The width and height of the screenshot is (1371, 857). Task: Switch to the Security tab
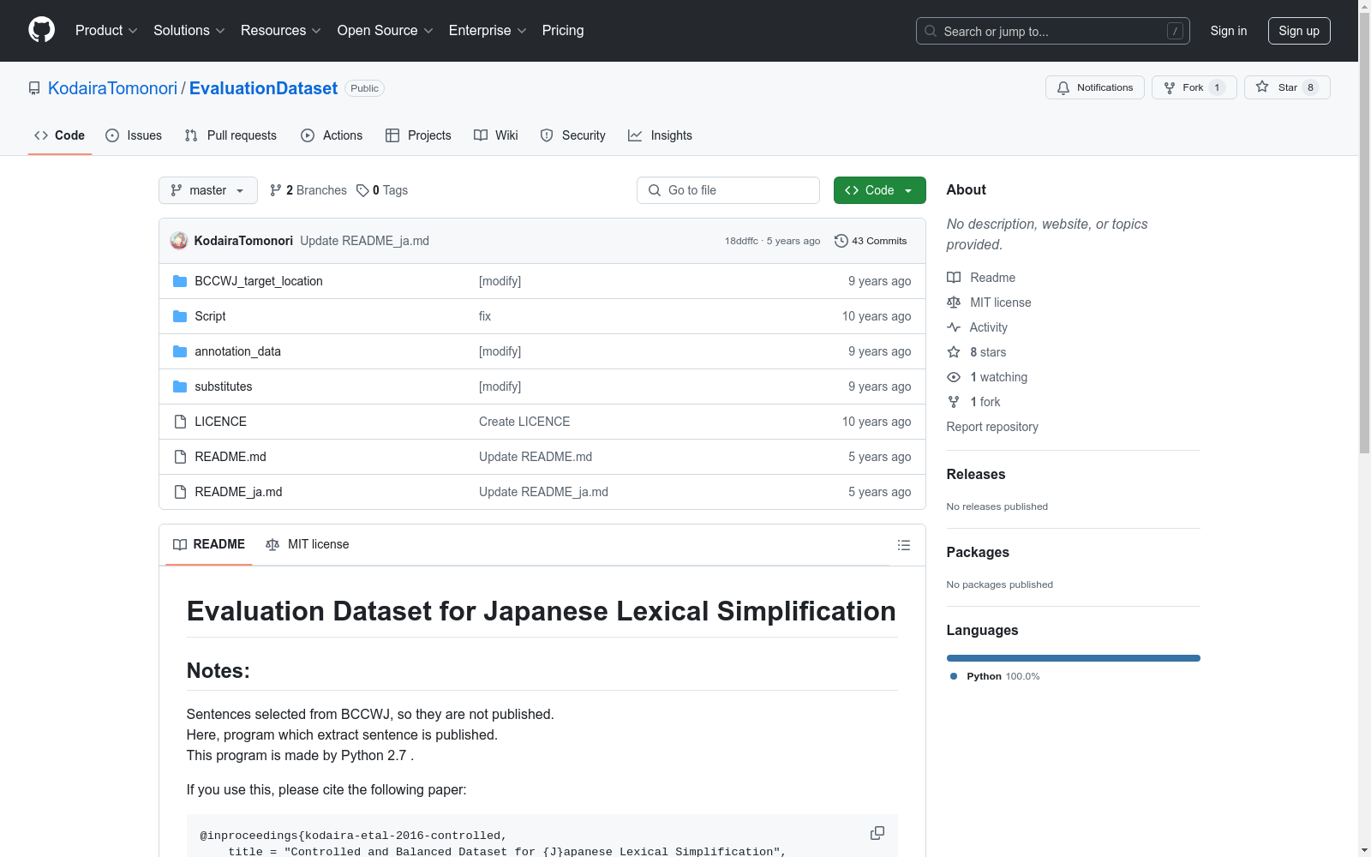(x=572, y=135)
